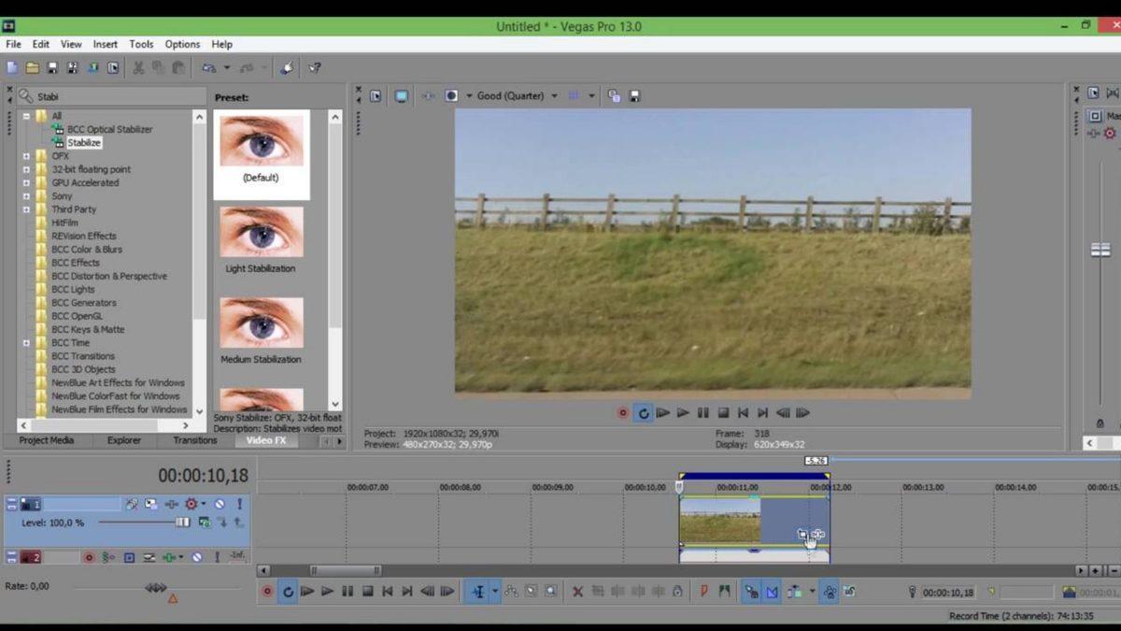The image size is (1121, 631).
Task: Open the Track Motion icon for track 1
Action: [x=151, y=504]
